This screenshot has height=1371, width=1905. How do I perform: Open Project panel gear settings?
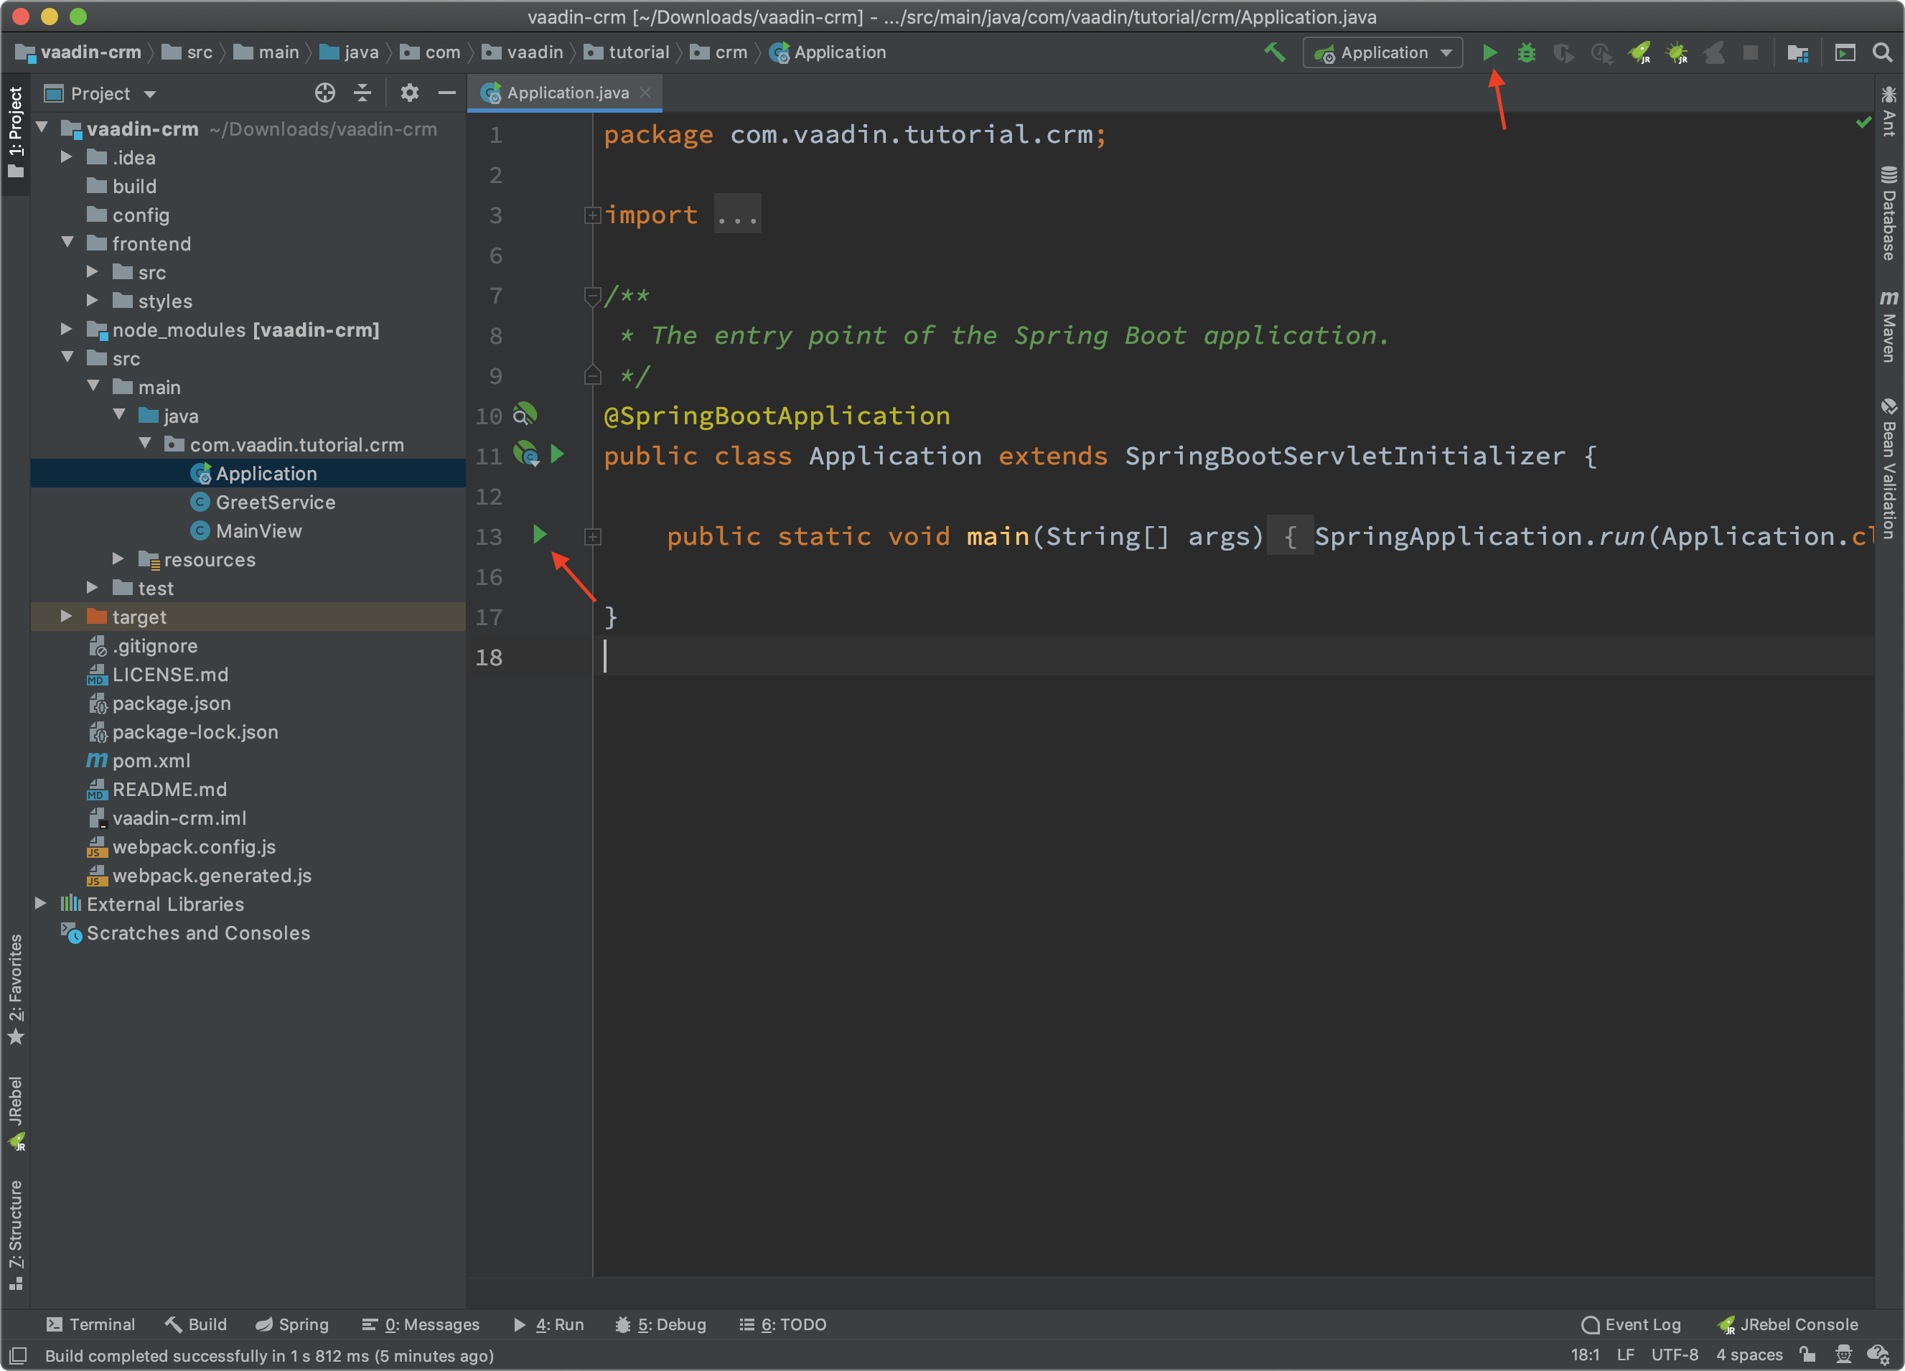409,93
